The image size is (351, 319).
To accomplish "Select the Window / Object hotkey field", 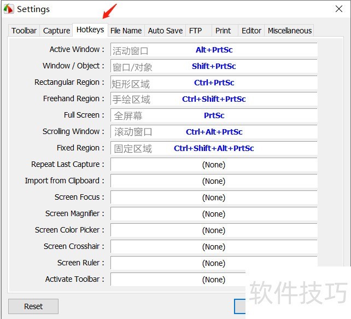I will coord(214,66).
